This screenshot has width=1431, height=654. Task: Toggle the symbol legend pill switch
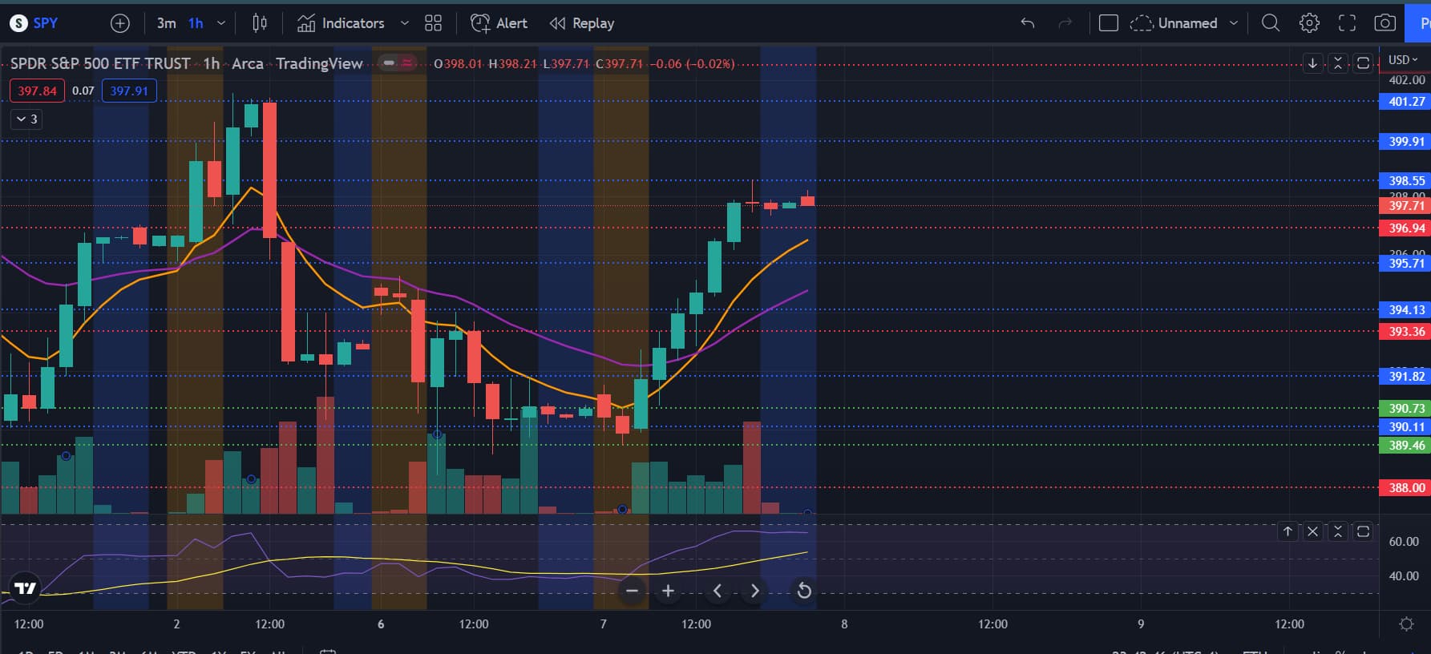click(x=397, y=63)
